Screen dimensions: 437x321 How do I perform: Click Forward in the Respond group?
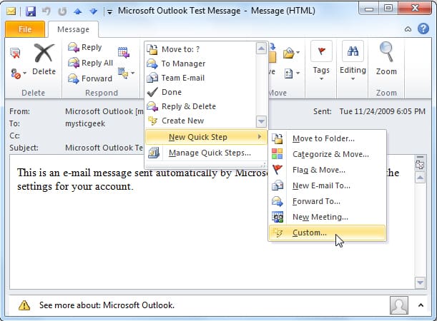tap(89, 78)
